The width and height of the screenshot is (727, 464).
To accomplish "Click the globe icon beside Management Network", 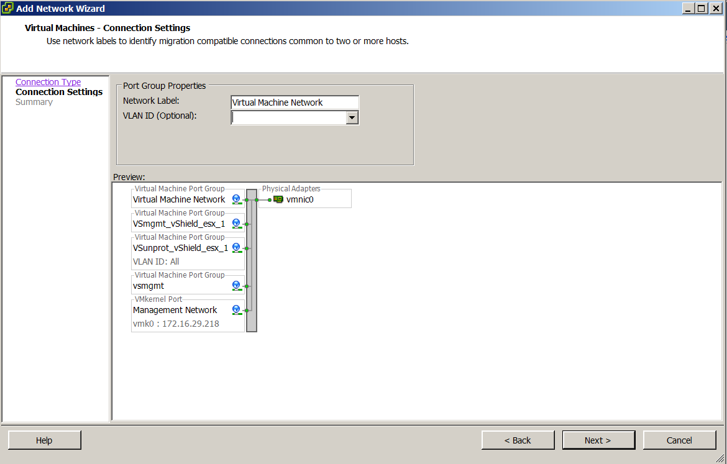I will (236, 309).
